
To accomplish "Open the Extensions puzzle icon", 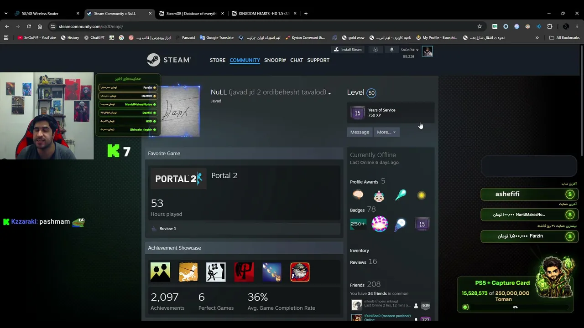I will tap(550, 26).
